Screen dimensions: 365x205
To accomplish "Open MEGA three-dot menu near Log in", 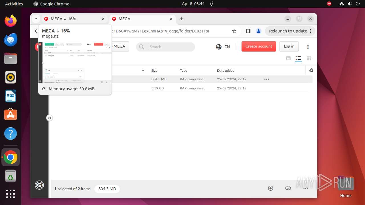I will click(x=308, y=47).
